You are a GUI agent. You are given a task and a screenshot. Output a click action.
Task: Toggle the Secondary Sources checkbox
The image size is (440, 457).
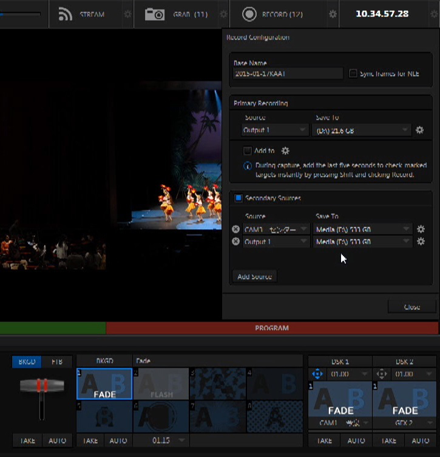pyautogui.click(x=239, y=198)
